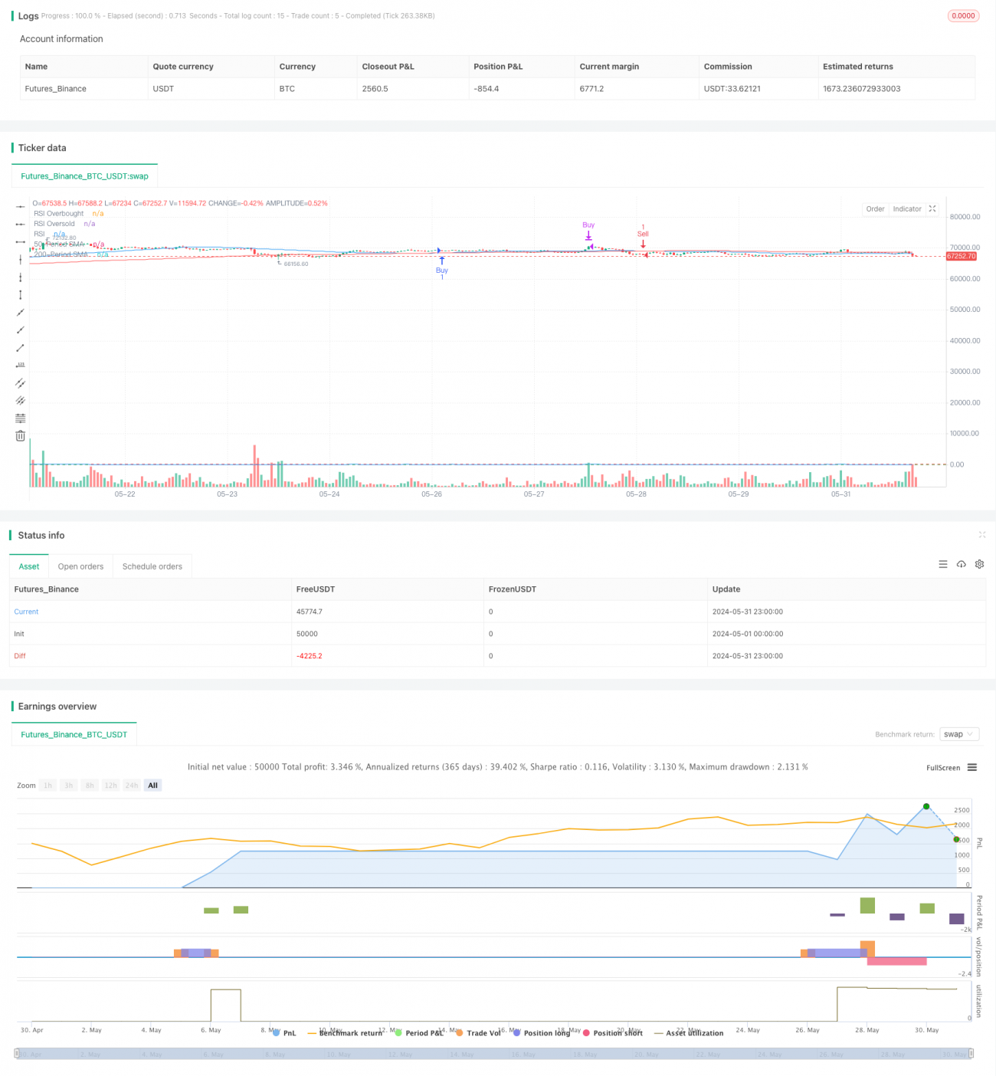Image resolution: width=996 pixels, height=1076 pixels.
Task: Select the 24h zoom range
Action: coord(132,786)
